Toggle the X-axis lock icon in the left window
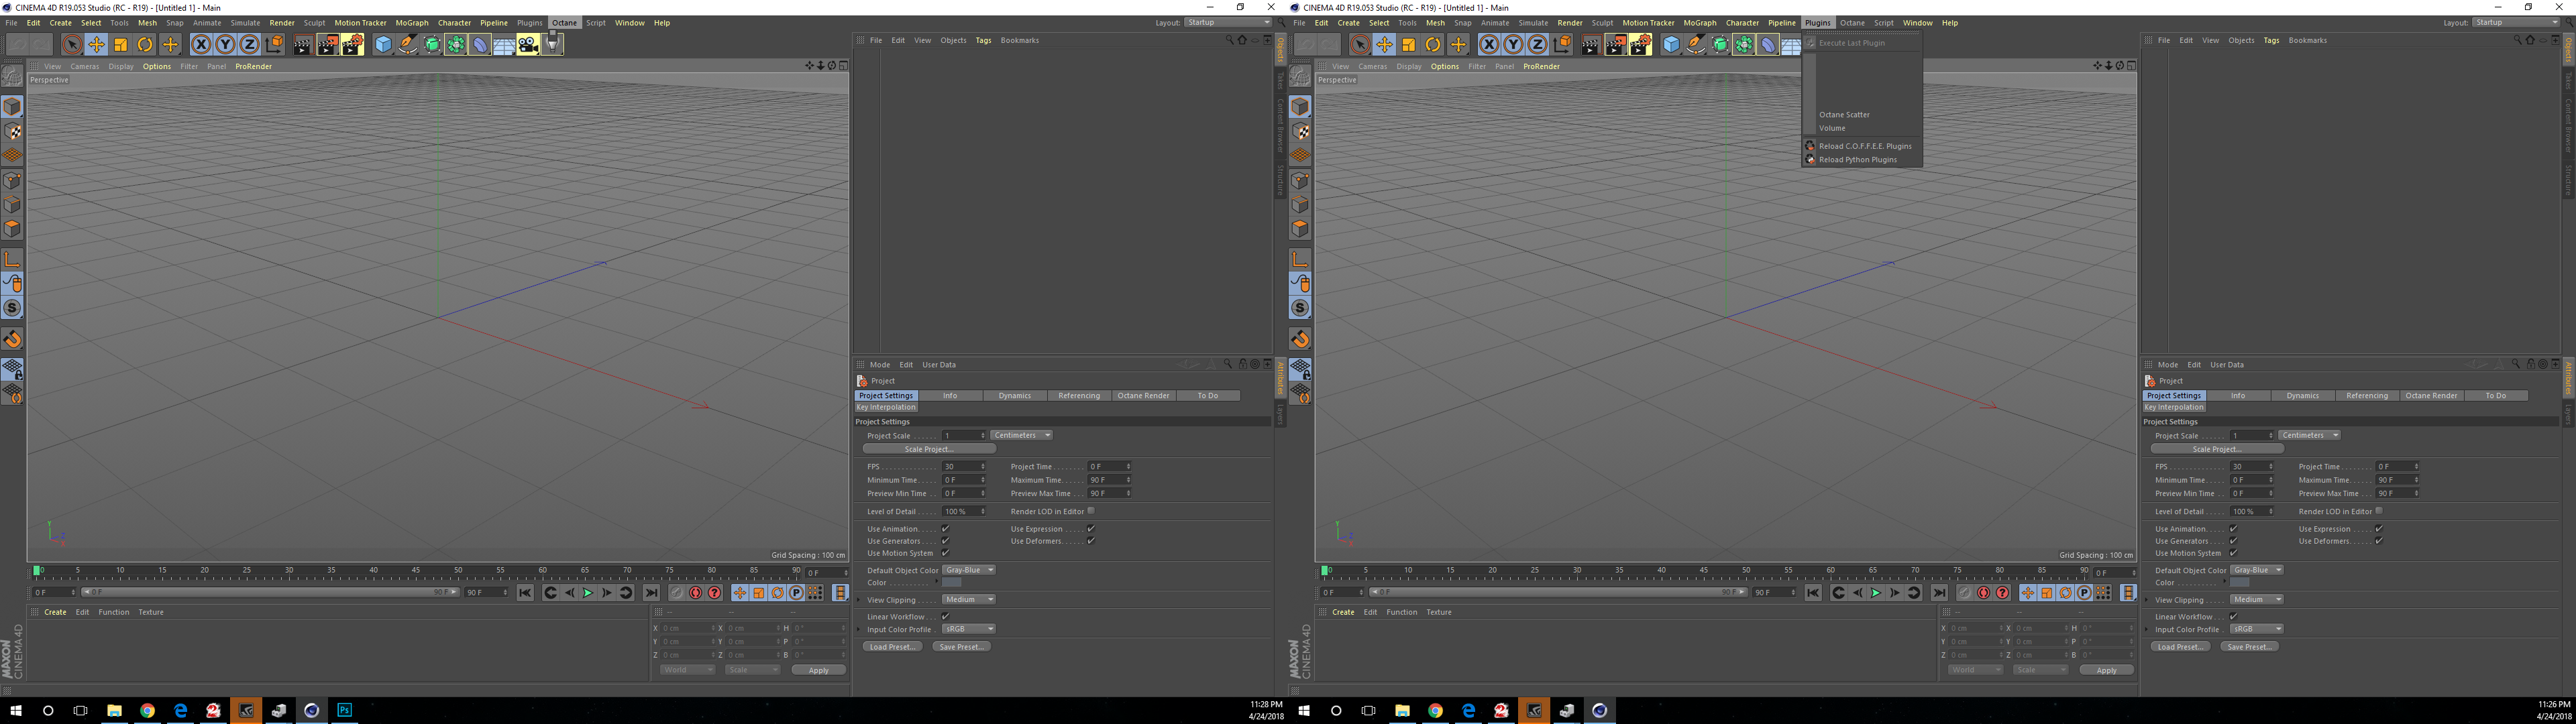This screenshot has width=2576, height=724. point(201,44)
